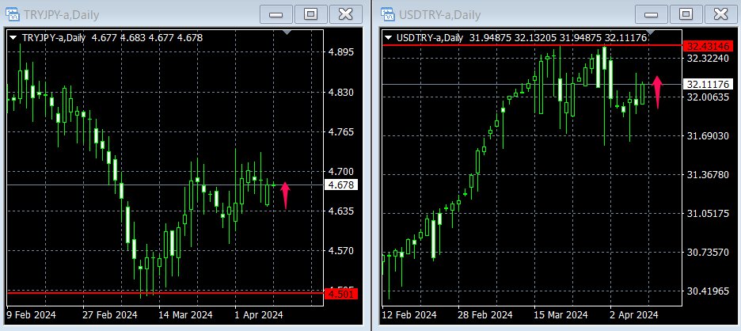Click the current price label 32.11176
The height and width of the screenshot is (331, 741).
point(708,85)
